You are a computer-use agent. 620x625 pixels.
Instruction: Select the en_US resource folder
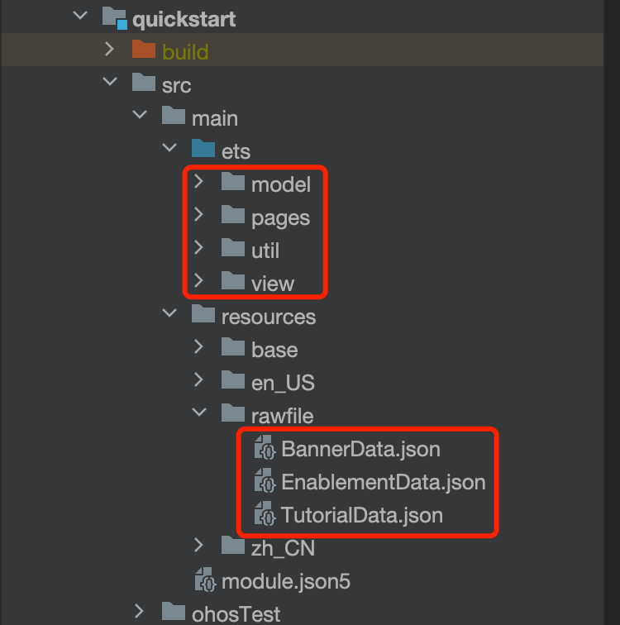coord(283,383)
